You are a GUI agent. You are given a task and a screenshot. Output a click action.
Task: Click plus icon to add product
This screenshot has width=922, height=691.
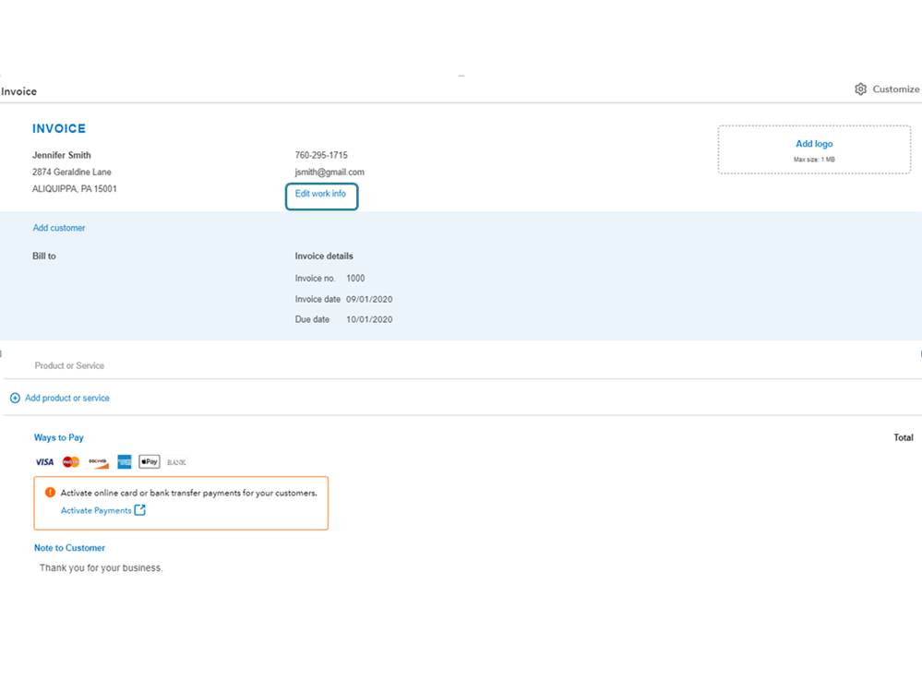pos(16,399)
